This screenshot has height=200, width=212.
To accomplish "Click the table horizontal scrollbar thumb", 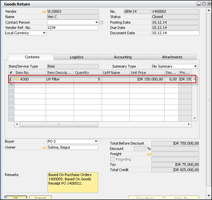I will pyautogui.click(x=59, y=124).
